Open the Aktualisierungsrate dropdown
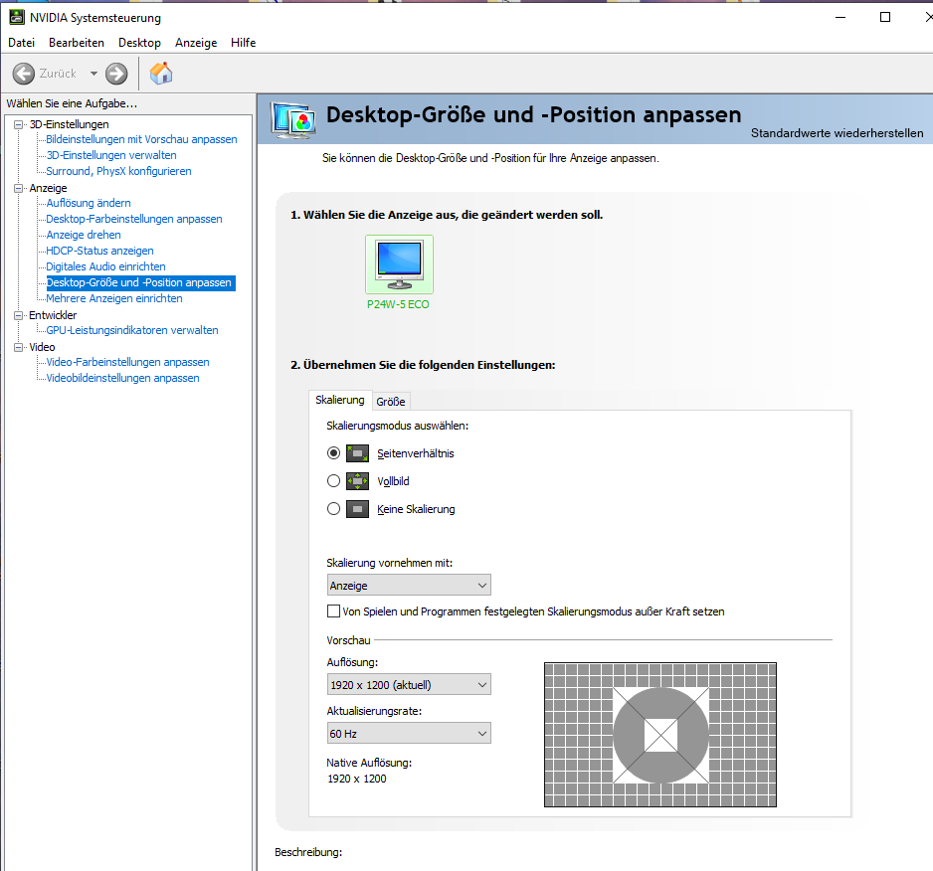The image size is (933, 871). coord(409,734)
